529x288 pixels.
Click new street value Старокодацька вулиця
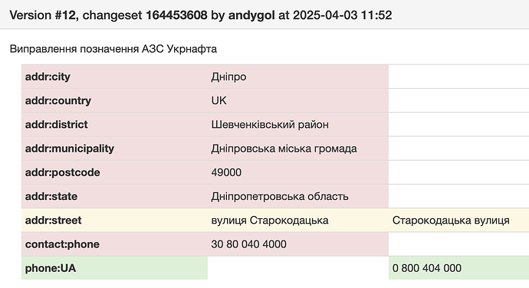(x=451, y=221)
